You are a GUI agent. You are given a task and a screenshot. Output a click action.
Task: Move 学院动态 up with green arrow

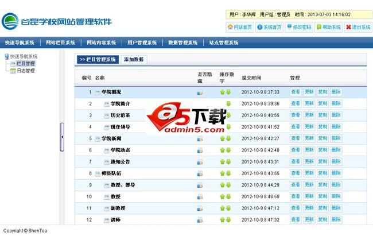click(223, 150)
